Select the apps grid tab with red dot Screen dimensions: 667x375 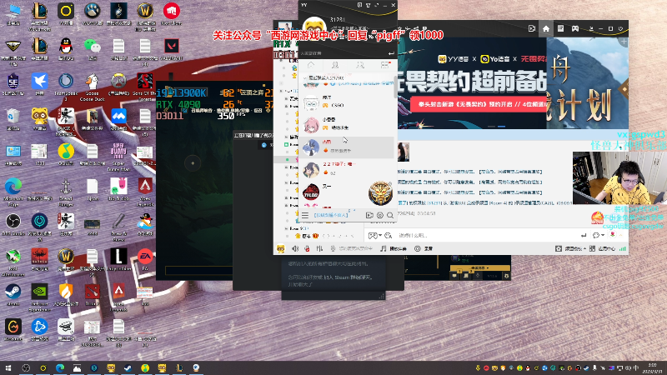pyautogui.click(x=385, y=65)
